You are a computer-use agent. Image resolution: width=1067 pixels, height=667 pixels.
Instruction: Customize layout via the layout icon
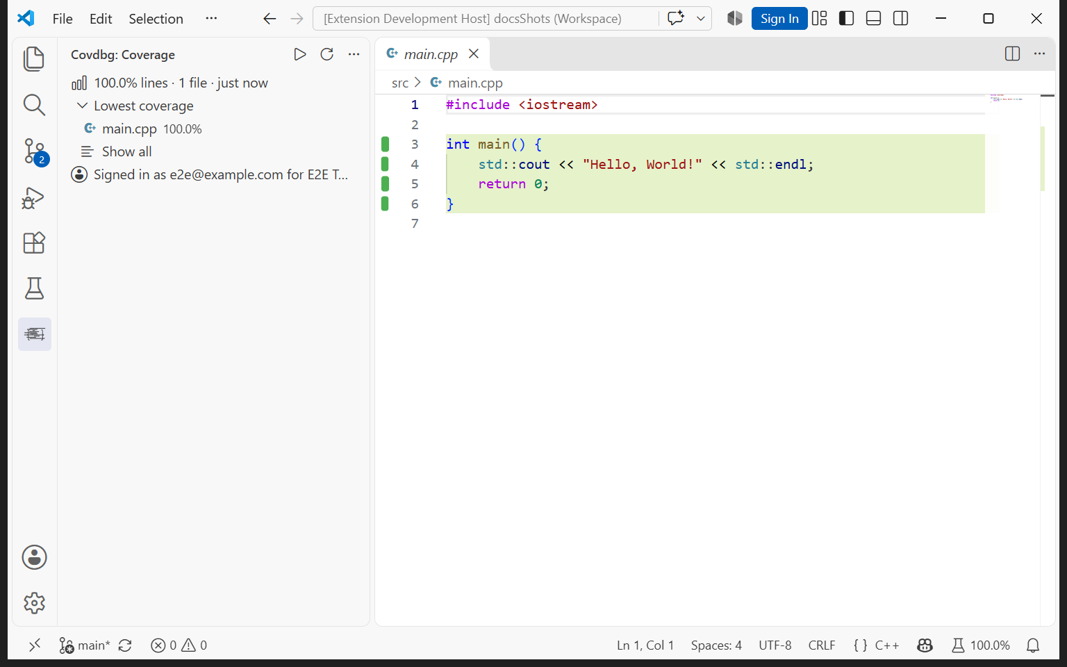(x=820, y=19)
